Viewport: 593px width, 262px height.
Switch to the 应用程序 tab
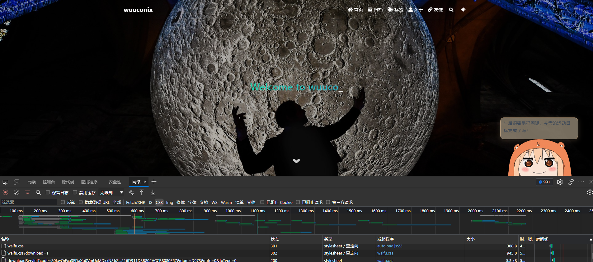point(89,182)
